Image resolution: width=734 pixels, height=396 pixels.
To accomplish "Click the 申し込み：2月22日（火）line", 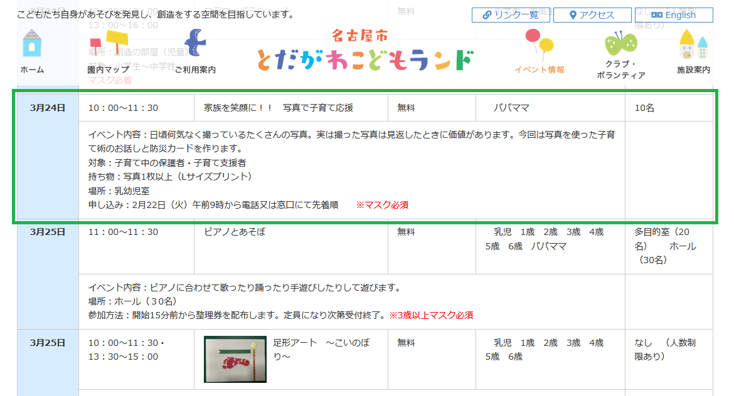I will pos(213,205).
